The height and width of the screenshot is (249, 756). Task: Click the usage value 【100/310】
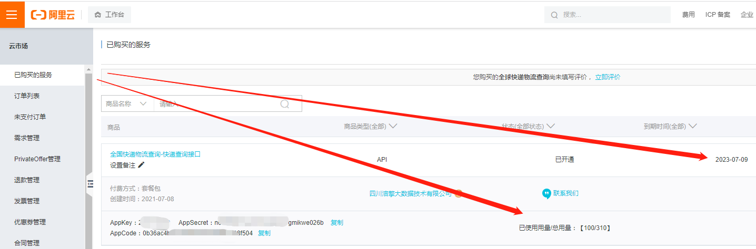click(595, 228)
